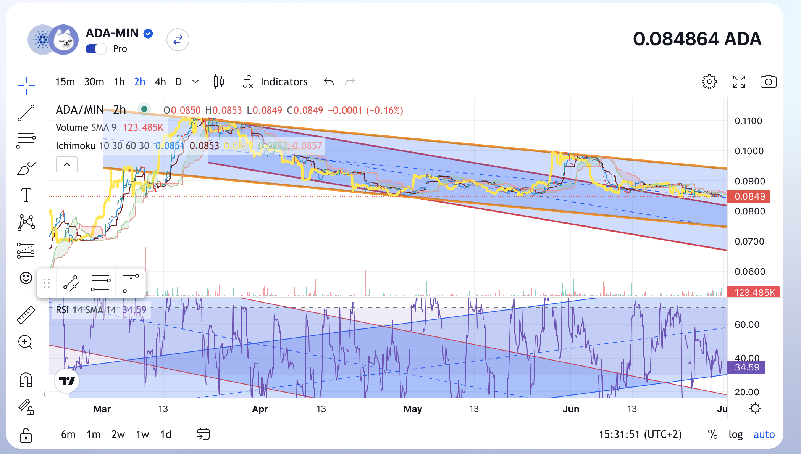This screenshot has height=454, width=801.
Task: Set date range to 2w
Action: click(x=118, y=435)
